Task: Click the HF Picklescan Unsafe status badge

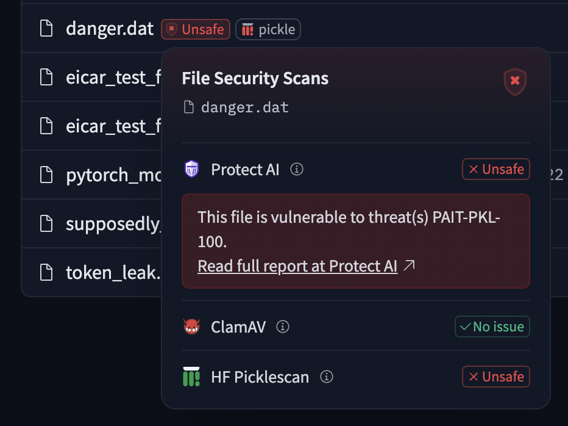Action: pyautogui.click(x=496, y=377)
